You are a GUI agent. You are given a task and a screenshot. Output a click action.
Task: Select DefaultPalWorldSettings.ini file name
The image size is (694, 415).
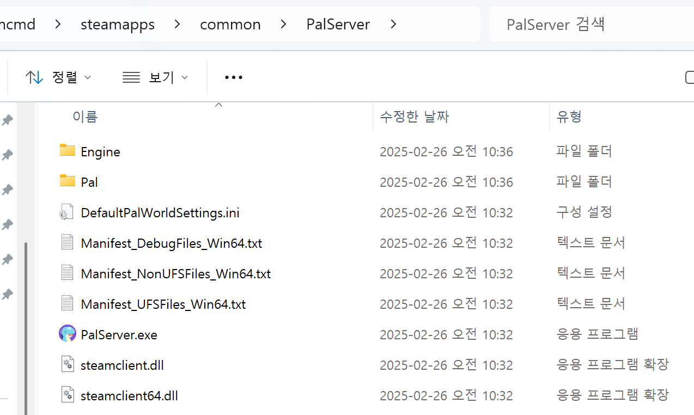tap(160, 212)
